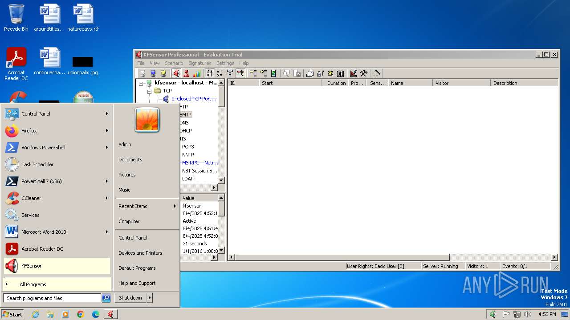Open Services from the Start menu
This screenshot has height=320, width=570.
point(57,215)
